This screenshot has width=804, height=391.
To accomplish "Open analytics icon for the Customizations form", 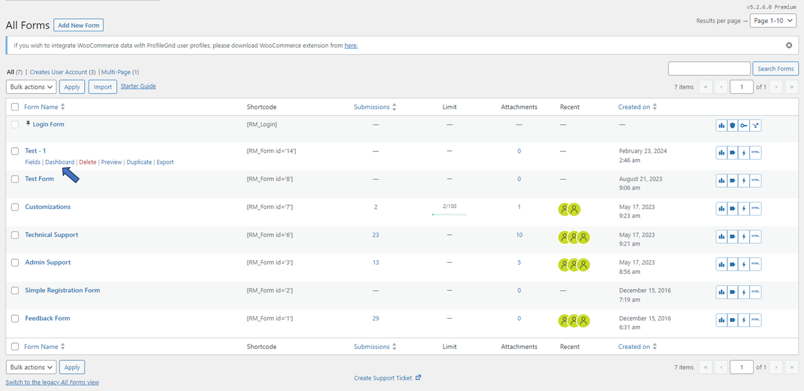I will 721,208.
